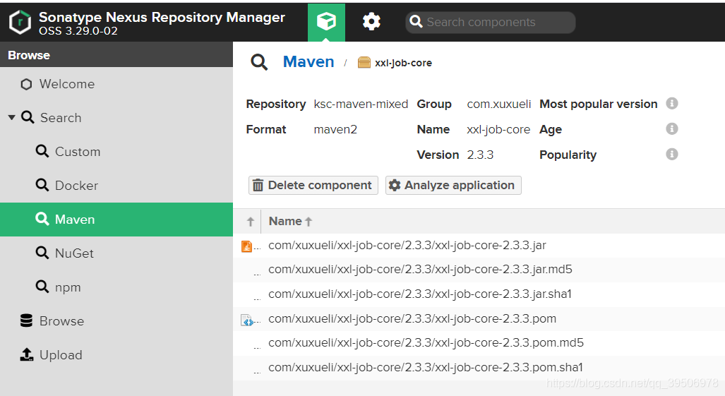Viewport: 725px width, 396px height.
Task: Click the trash icon on Delete component
Action: (258, 185)
